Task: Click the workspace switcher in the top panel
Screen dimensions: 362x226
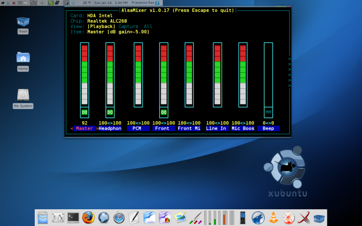Action: [33, 3]
